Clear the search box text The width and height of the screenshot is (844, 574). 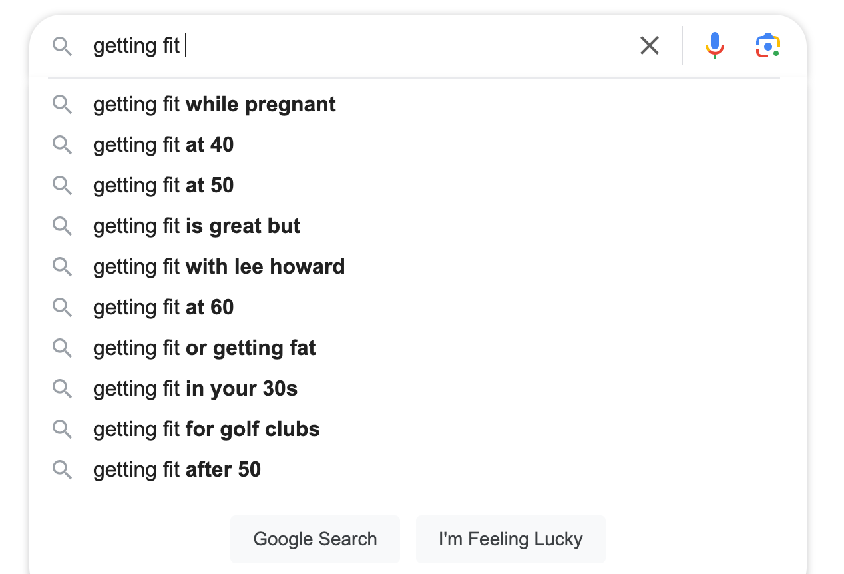click(649, 45)
